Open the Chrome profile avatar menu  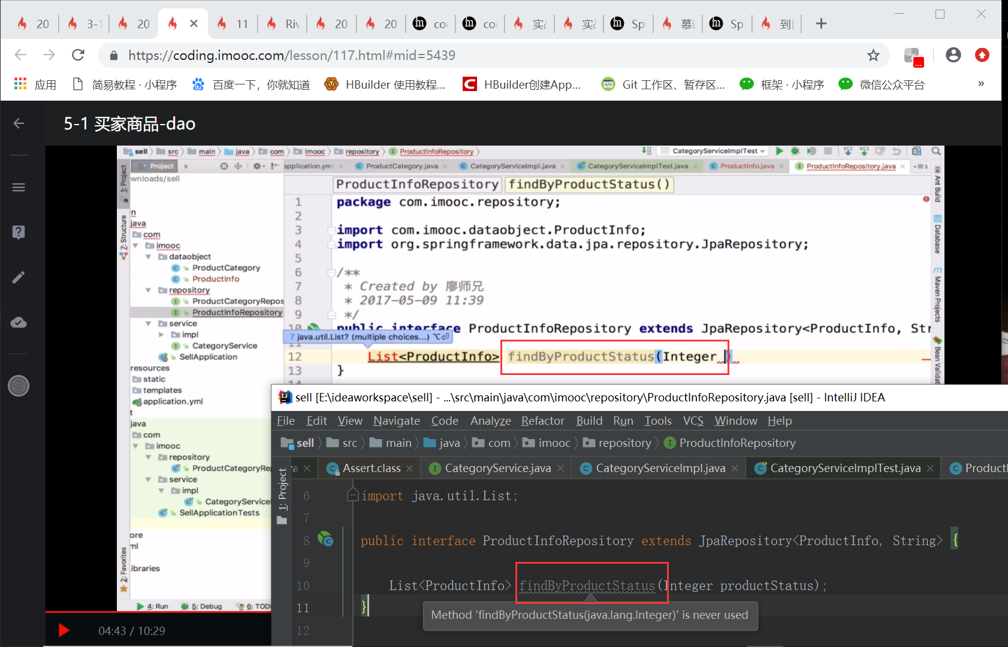(953, 55)
